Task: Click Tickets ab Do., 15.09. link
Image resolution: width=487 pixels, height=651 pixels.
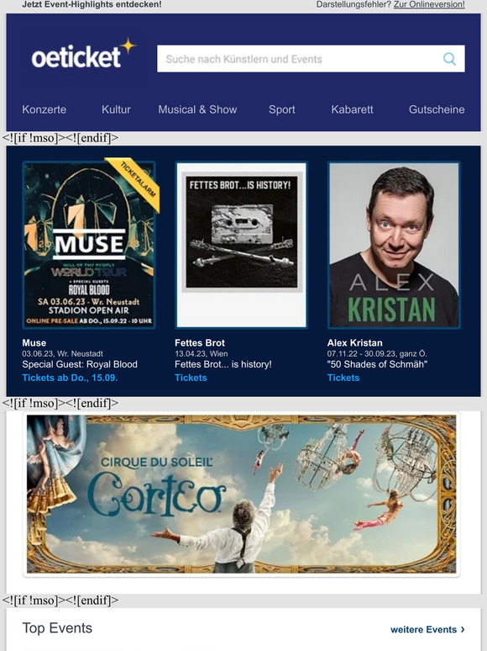Action: [70, 378]
